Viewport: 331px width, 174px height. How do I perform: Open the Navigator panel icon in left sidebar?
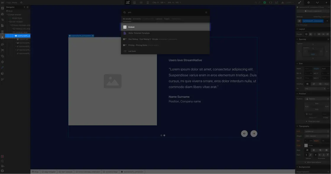pos(2,20)
